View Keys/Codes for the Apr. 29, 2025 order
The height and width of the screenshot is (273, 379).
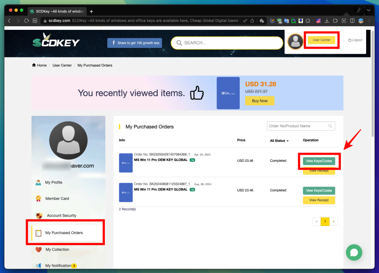pos(319,161)
